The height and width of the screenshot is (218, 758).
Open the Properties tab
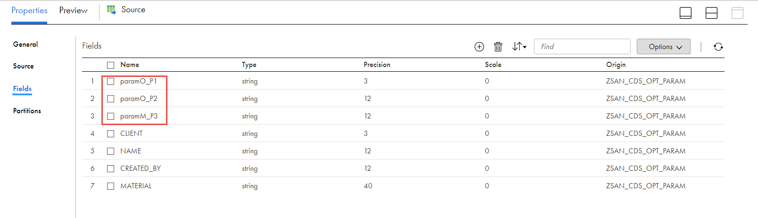[29, 10]
